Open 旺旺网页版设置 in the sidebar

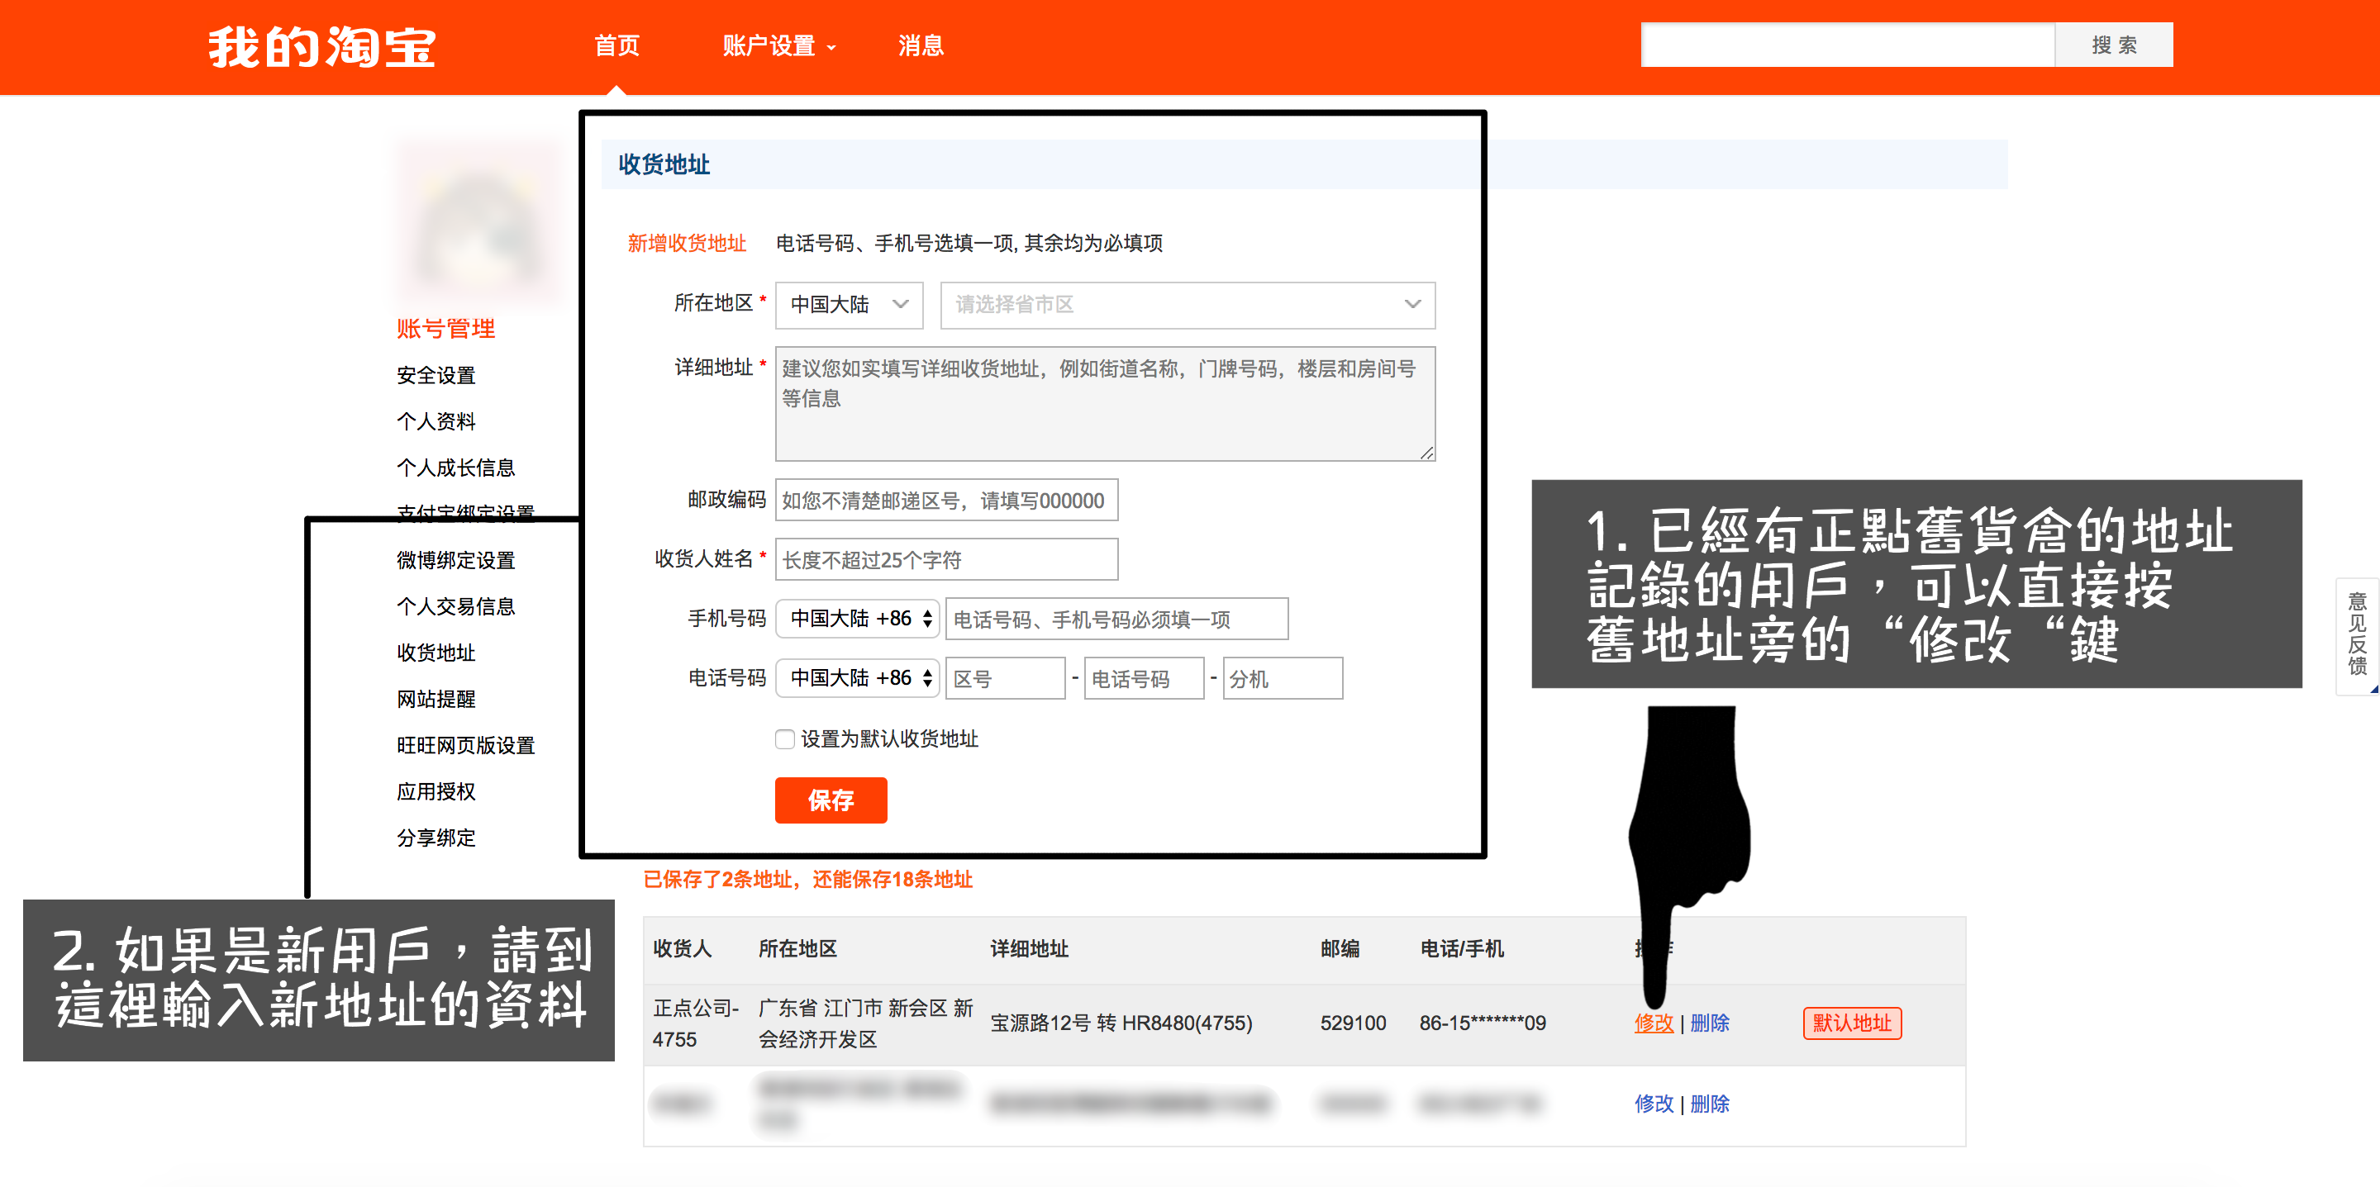(x=465, y=744)
